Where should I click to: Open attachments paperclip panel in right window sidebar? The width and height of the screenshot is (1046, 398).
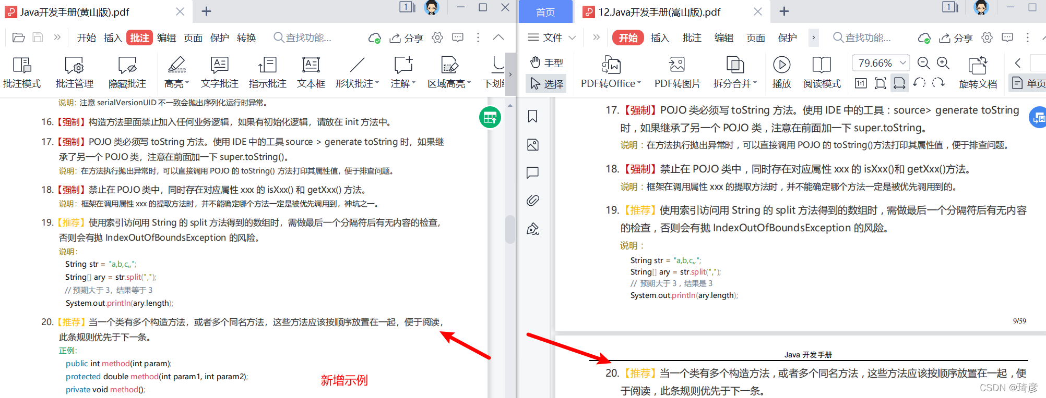tap(532, 201)
